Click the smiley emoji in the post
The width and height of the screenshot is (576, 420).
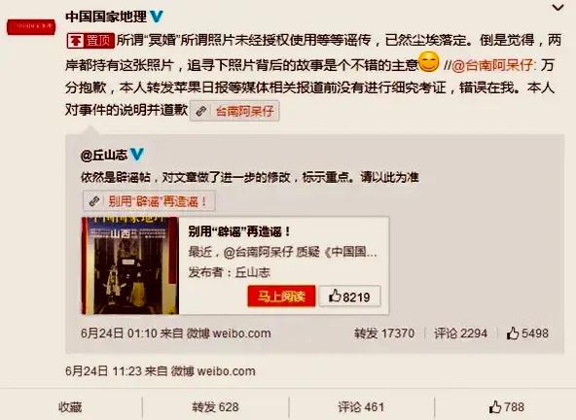pyautogui.click(x=429, y=61)
